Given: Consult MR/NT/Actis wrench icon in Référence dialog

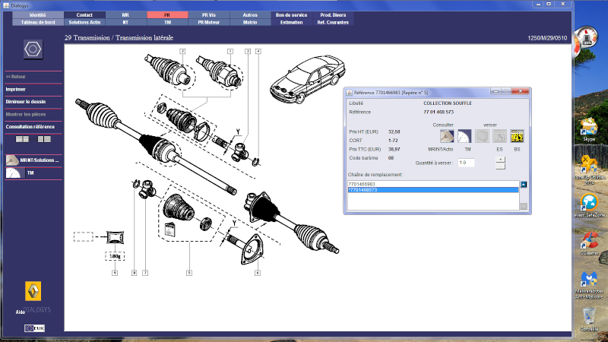Looking at the screenshot, I should (x=447, y=136).
